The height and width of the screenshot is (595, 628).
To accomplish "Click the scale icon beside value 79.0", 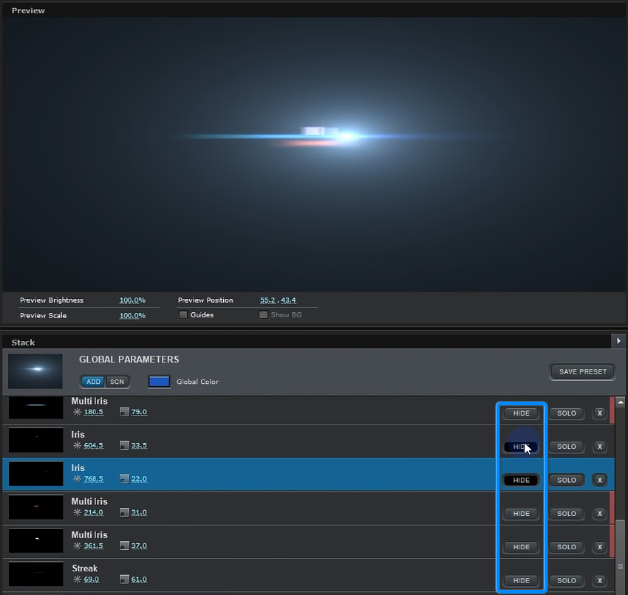I will pos(124,412).
